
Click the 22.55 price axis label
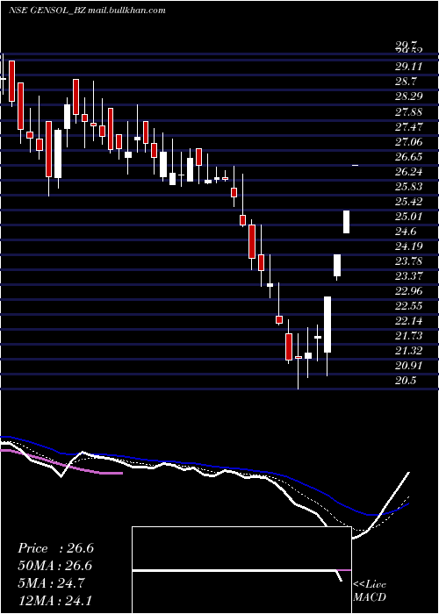(409, 306)
